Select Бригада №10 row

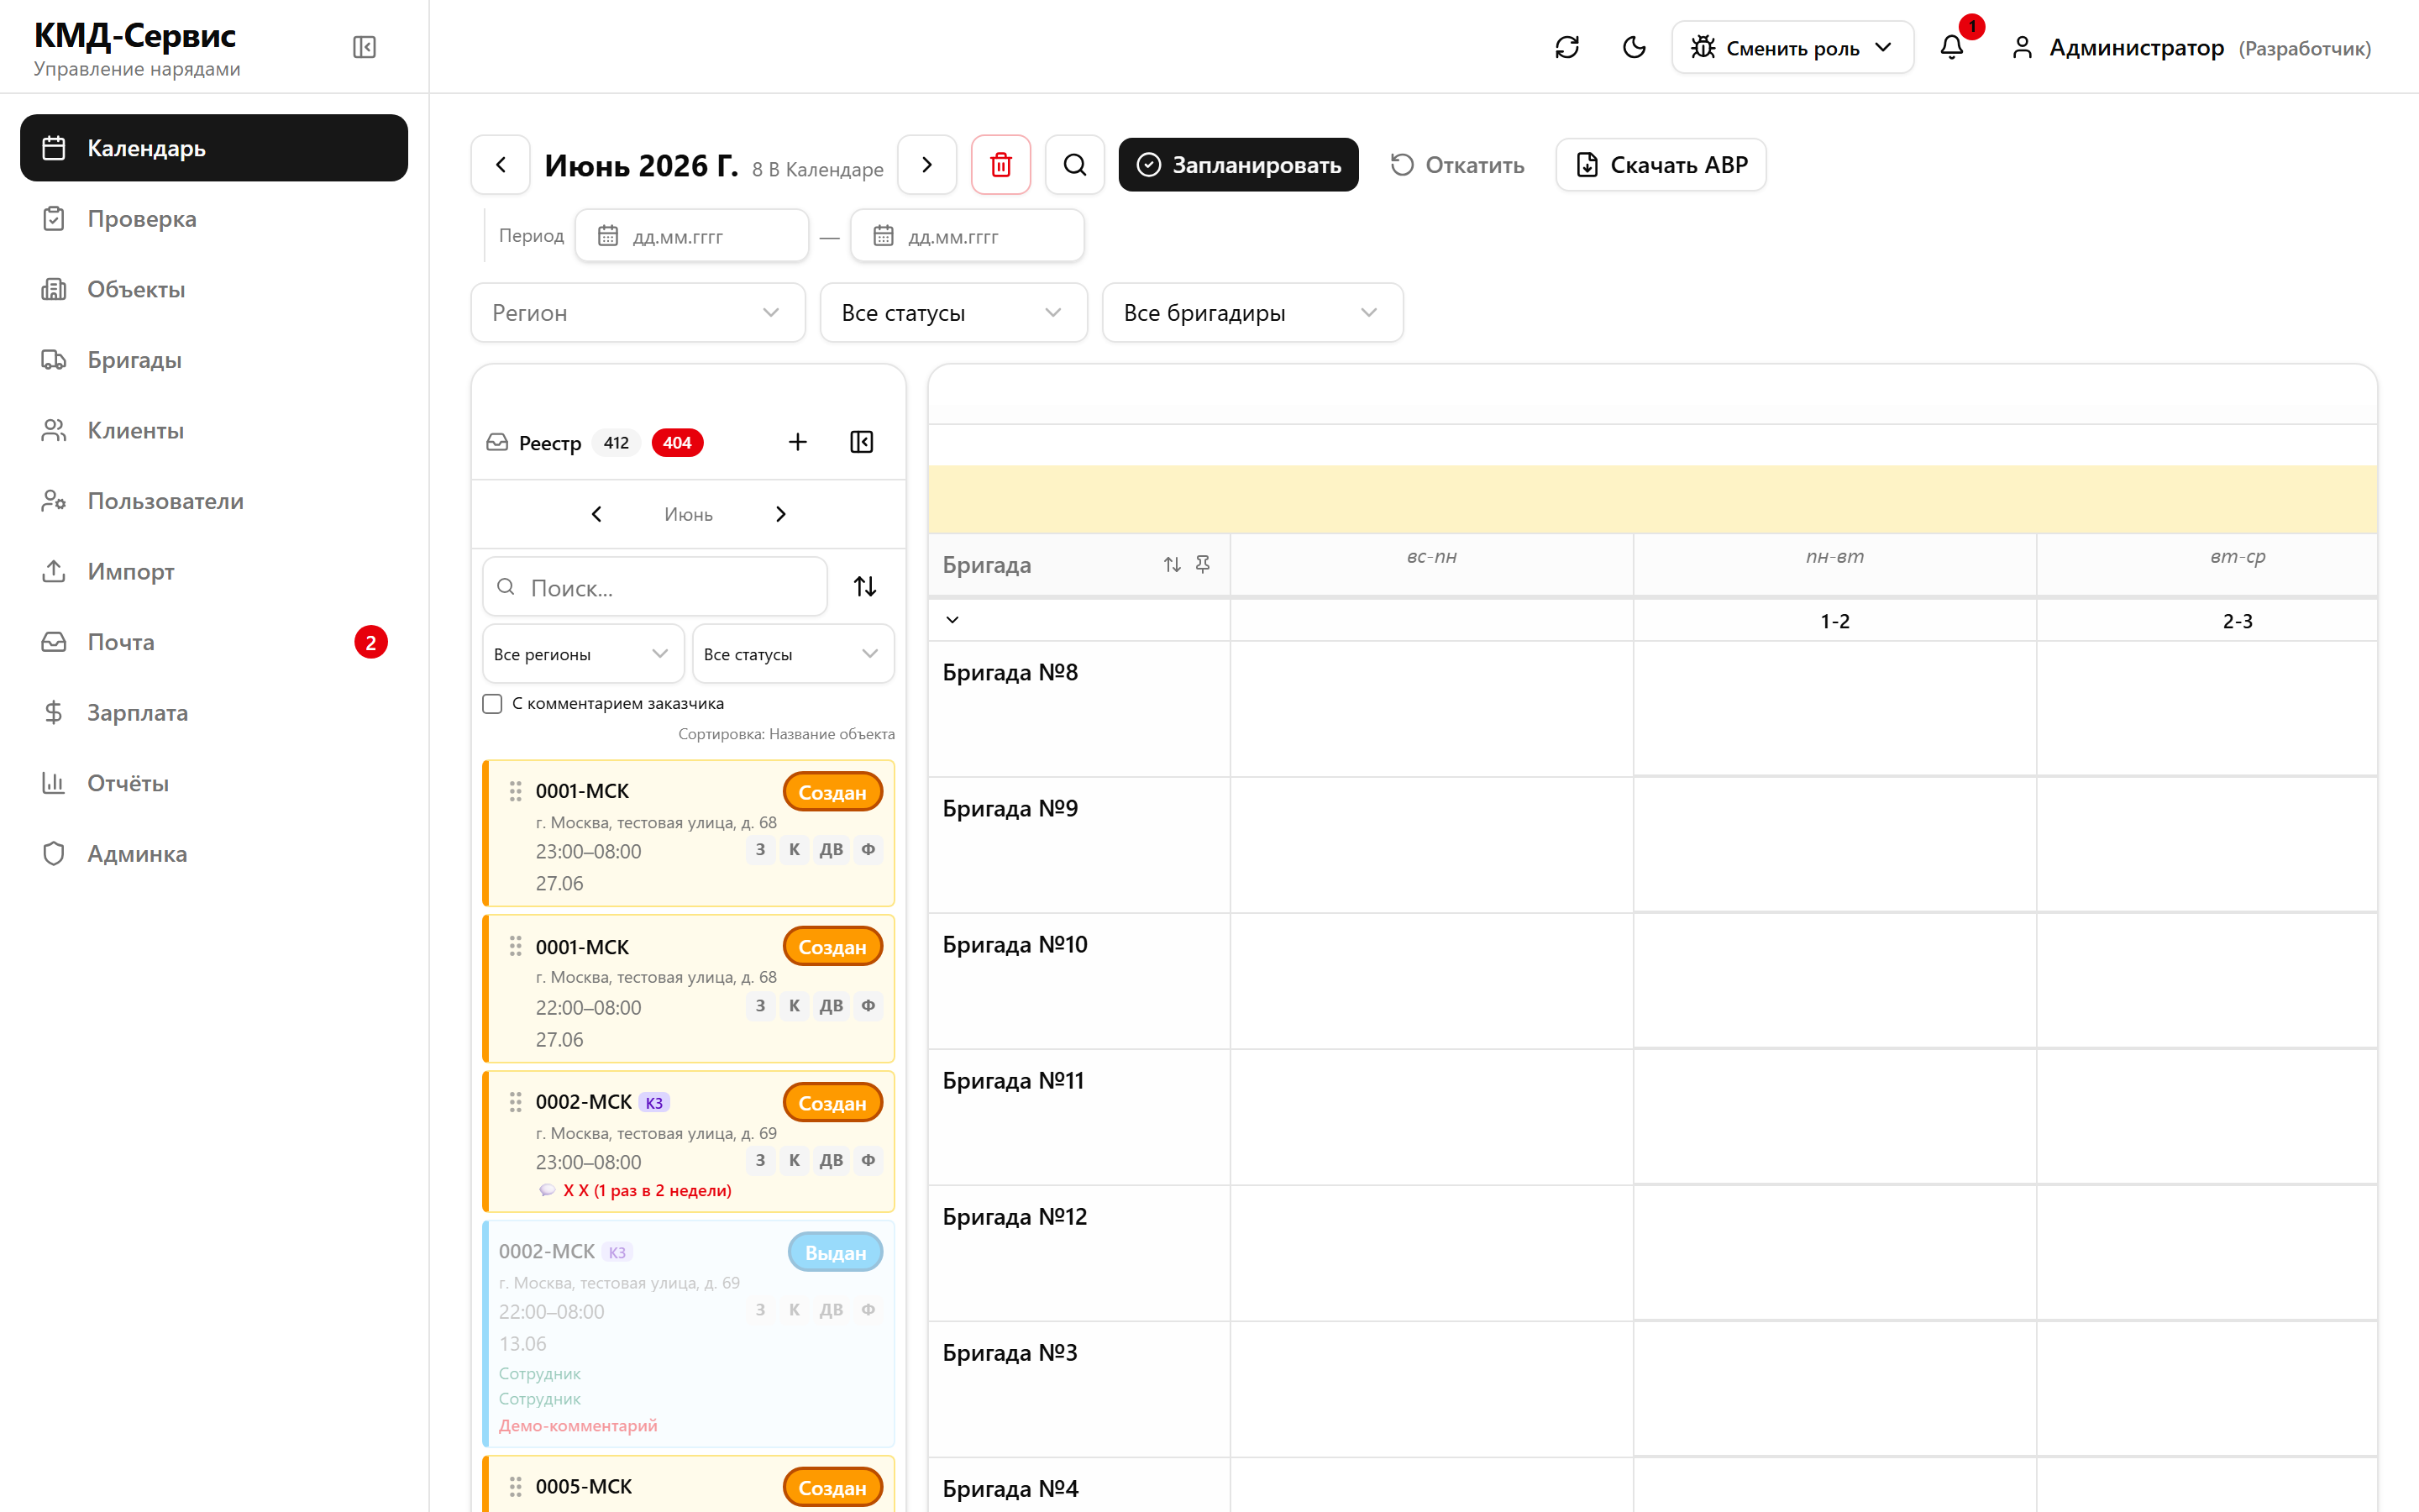[1078, 980]
